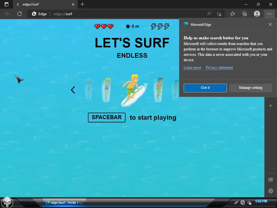This screenshot has width=277, height=208.
Task: Close the edge://surf tab
Action: [x=73, y=4]
